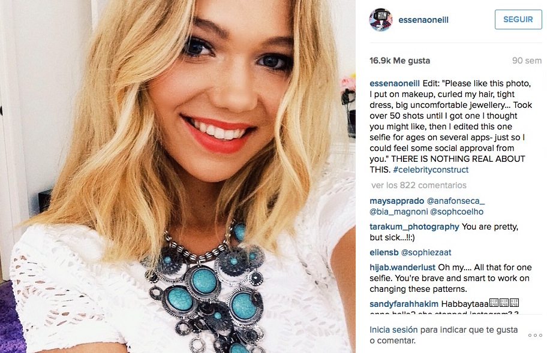The height and width of the screenshot is (353, 547).
Task: Open the @anafonseca_ mention
Action: (x=456, y=201)
